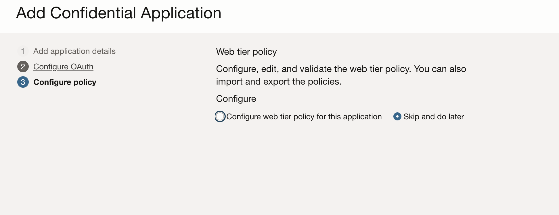Viewport: 559px width, 215px height.
Task: Click connector line between steps 1 and 2
Action: coord(23,59)
